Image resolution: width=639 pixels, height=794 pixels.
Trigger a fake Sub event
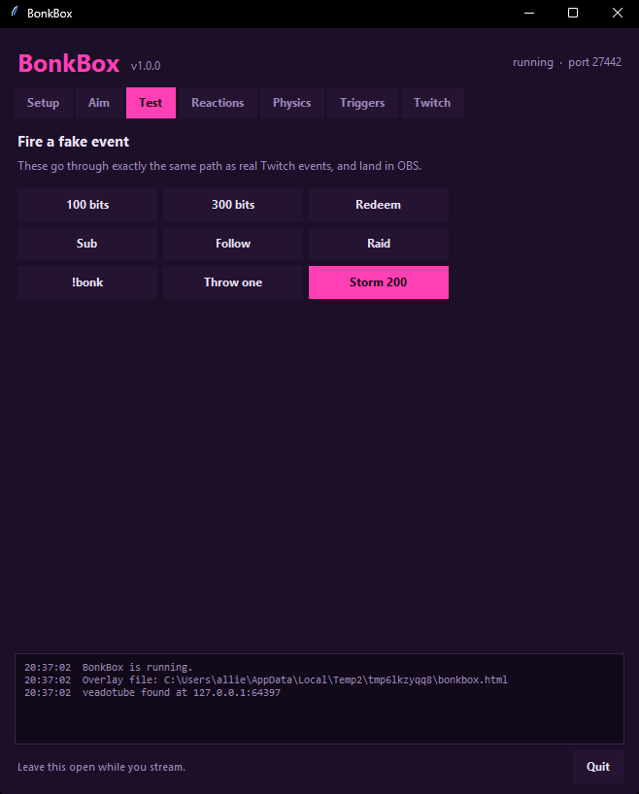point(87,244)
